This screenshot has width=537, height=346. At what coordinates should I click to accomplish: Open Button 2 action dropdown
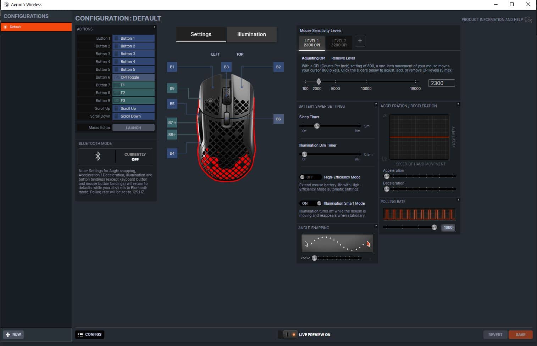click(133, 46)
